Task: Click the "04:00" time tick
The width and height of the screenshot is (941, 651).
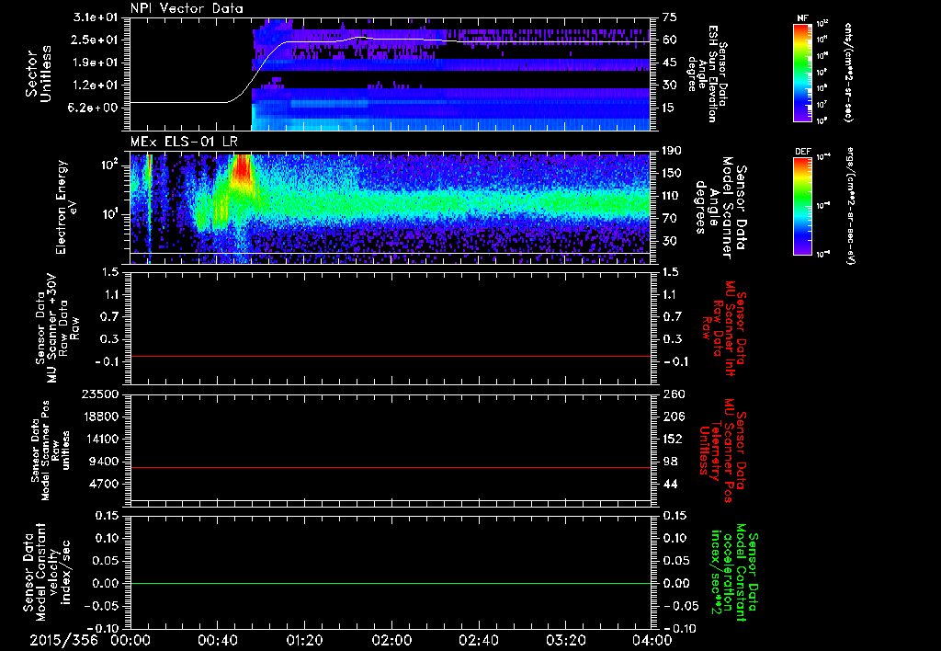Action: (x=652, y=641)
